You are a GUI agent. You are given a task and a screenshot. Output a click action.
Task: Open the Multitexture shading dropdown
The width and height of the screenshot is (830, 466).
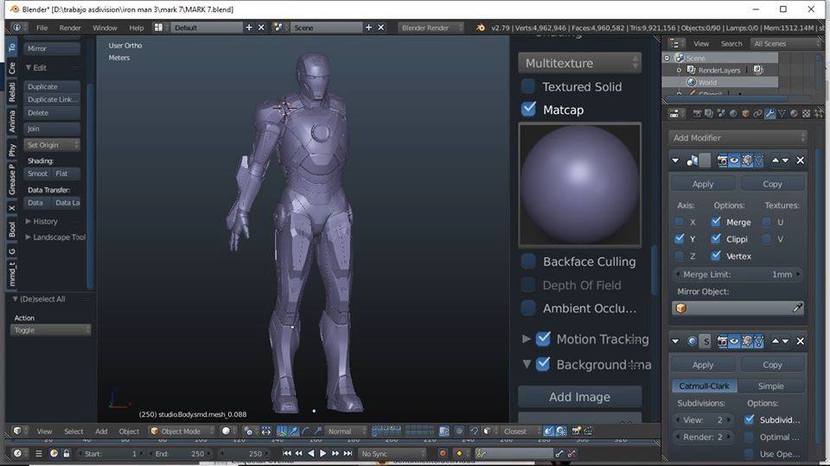click(x=579, y=63)
